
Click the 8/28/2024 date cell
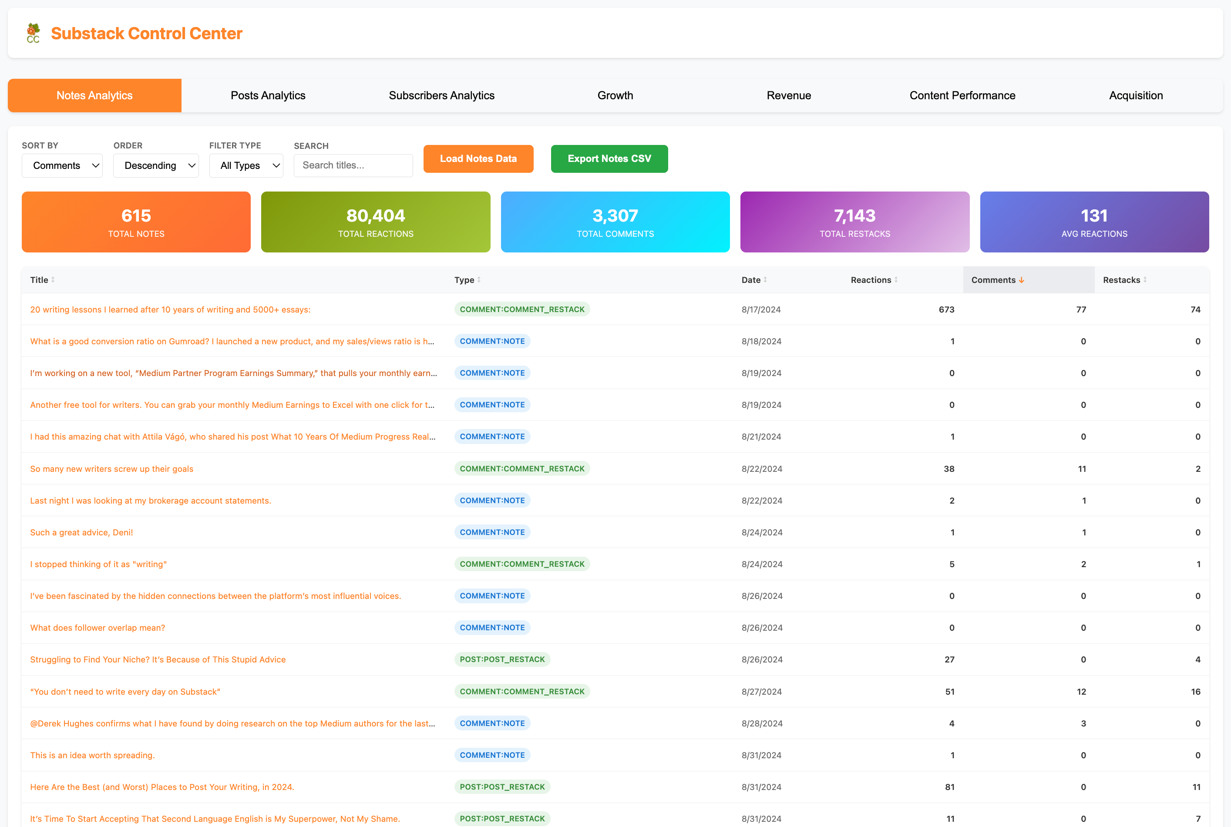click(762, 723)
